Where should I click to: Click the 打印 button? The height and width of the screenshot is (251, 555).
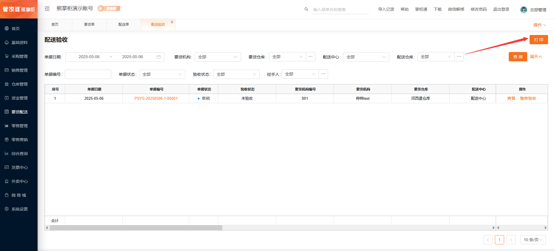coord(539,40)
